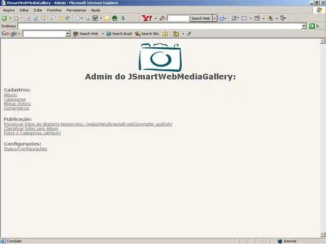Click the Stop loading page icon

(x=28, y=18)
